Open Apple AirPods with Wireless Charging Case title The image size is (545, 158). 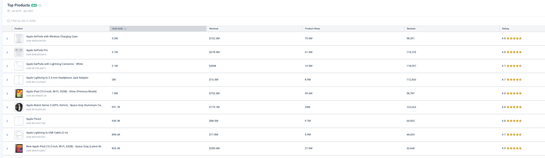52,37
